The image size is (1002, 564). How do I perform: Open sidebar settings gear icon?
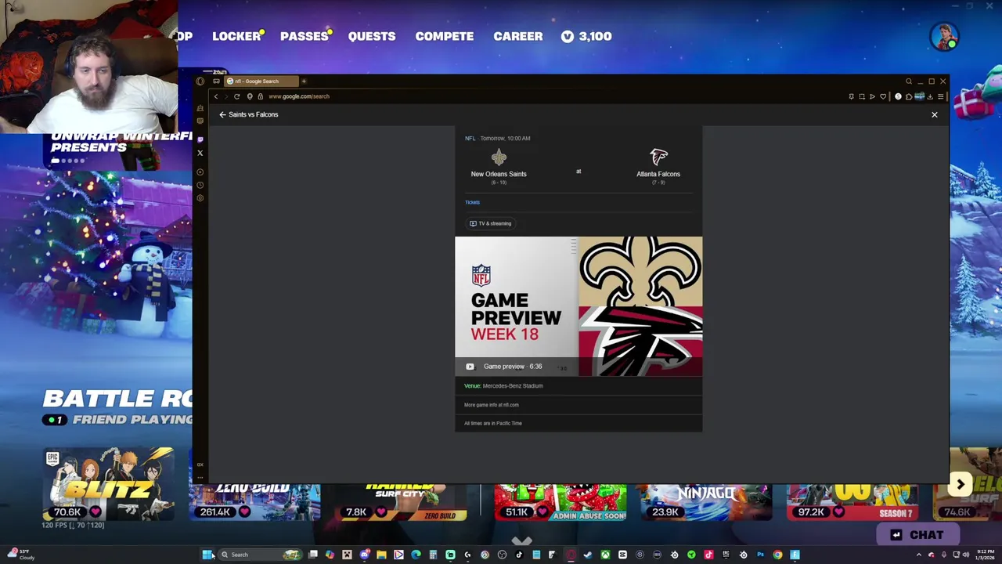pyautogui.click(x=200, y=197)
